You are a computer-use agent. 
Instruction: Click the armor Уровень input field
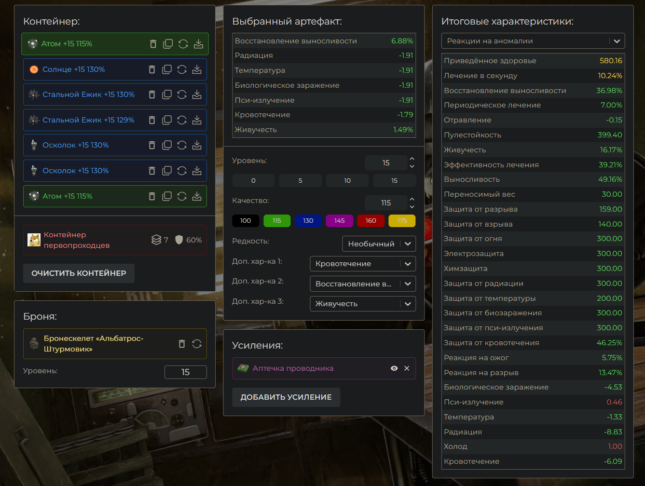coord(185,372)
